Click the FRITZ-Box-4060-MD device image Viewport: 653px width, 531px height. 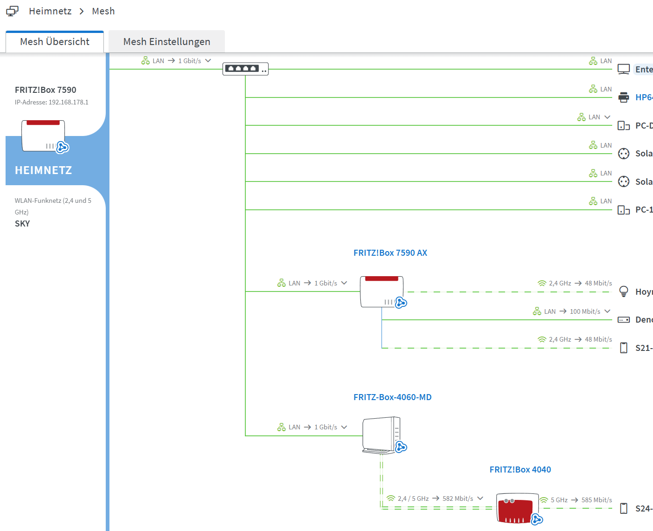coord(382,435)
